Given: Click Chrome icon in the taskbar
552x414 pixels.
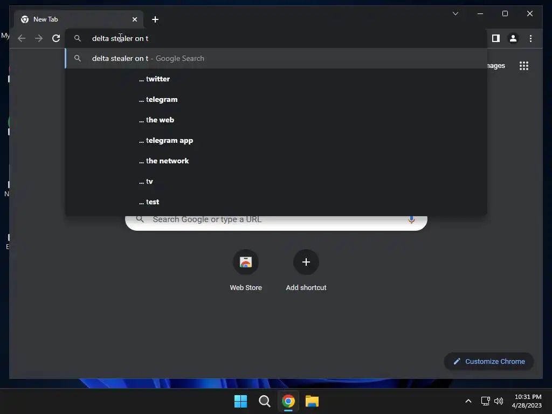Looking at the screenshot, I should [288, 401].
